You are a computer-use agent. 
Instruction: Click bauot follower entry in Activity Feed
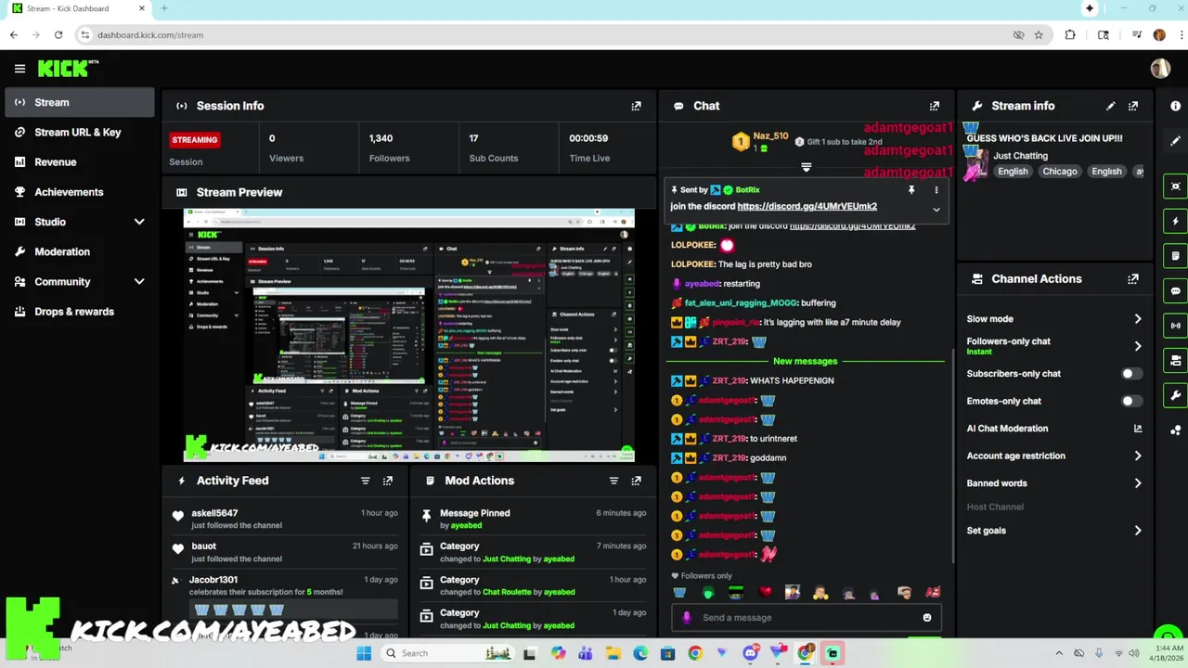pyautogui.click(x=203, y=546)
